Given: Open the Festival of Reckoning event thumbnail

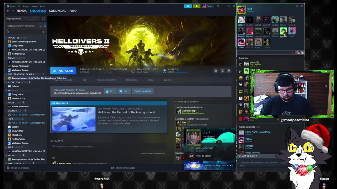Looking at the screenshot, I should [x=74, y=119].
